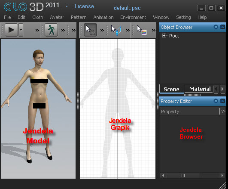The width and height of the screenshot is (228, 189).
Task: Switch to the Scene tab
Action: (x=171, y=89)
